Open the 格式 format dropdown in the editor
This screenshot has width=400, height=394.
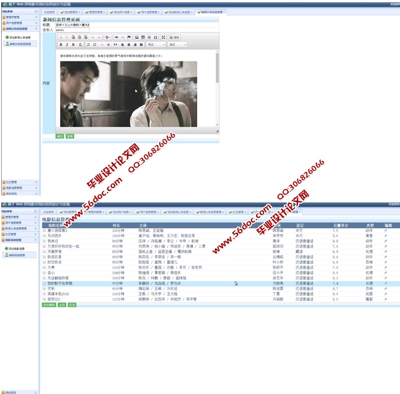coord(178,45)
